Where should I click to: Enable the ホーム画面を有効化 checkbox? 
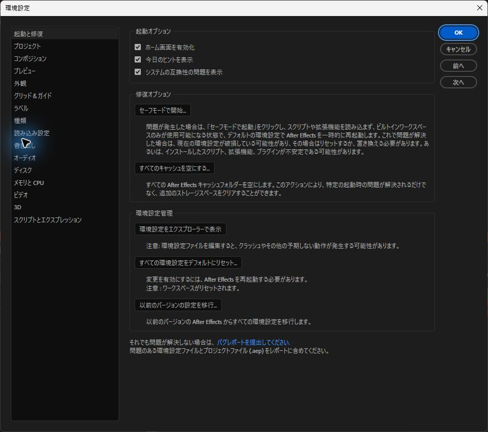138,47
